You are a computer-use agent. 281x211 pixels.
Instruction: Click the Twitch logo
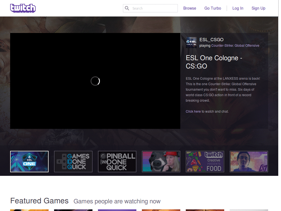(x=23, y=8)
